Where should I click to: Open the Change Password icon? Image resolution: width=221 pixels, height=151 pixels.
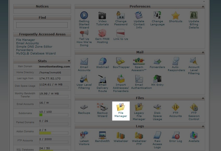coord(121,15)
